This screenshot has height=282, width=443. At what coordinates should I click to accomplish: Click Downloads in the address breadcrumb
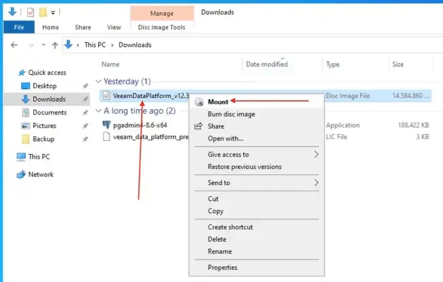point(135,45)
